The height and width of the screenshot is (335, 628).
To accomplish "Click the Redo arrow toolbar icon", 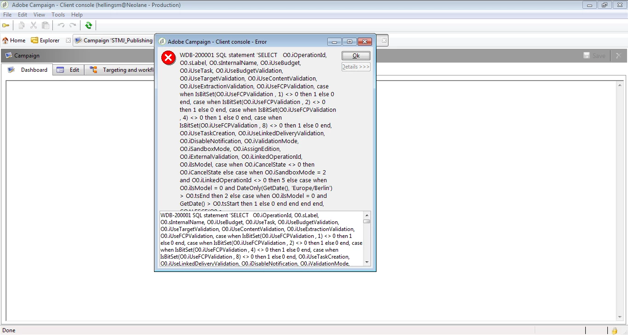I will tap(73, 25).
